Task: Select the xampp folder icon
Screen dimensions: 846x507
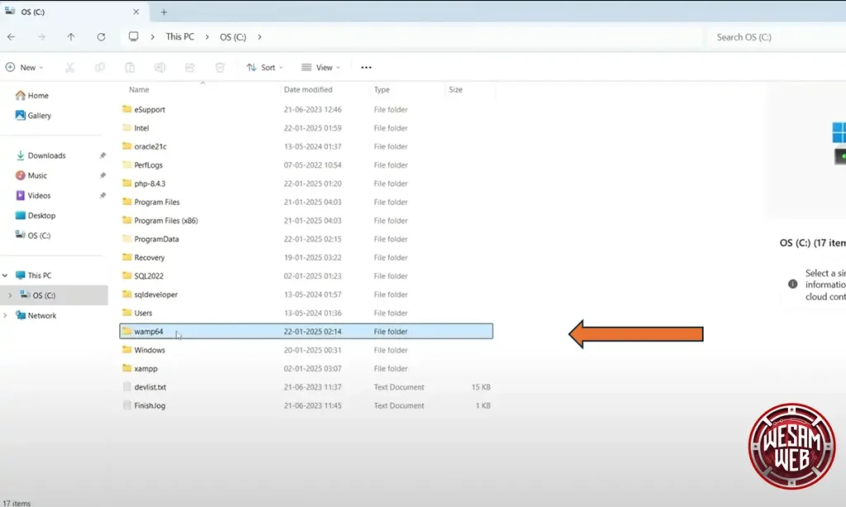Action: click(126, 368)
